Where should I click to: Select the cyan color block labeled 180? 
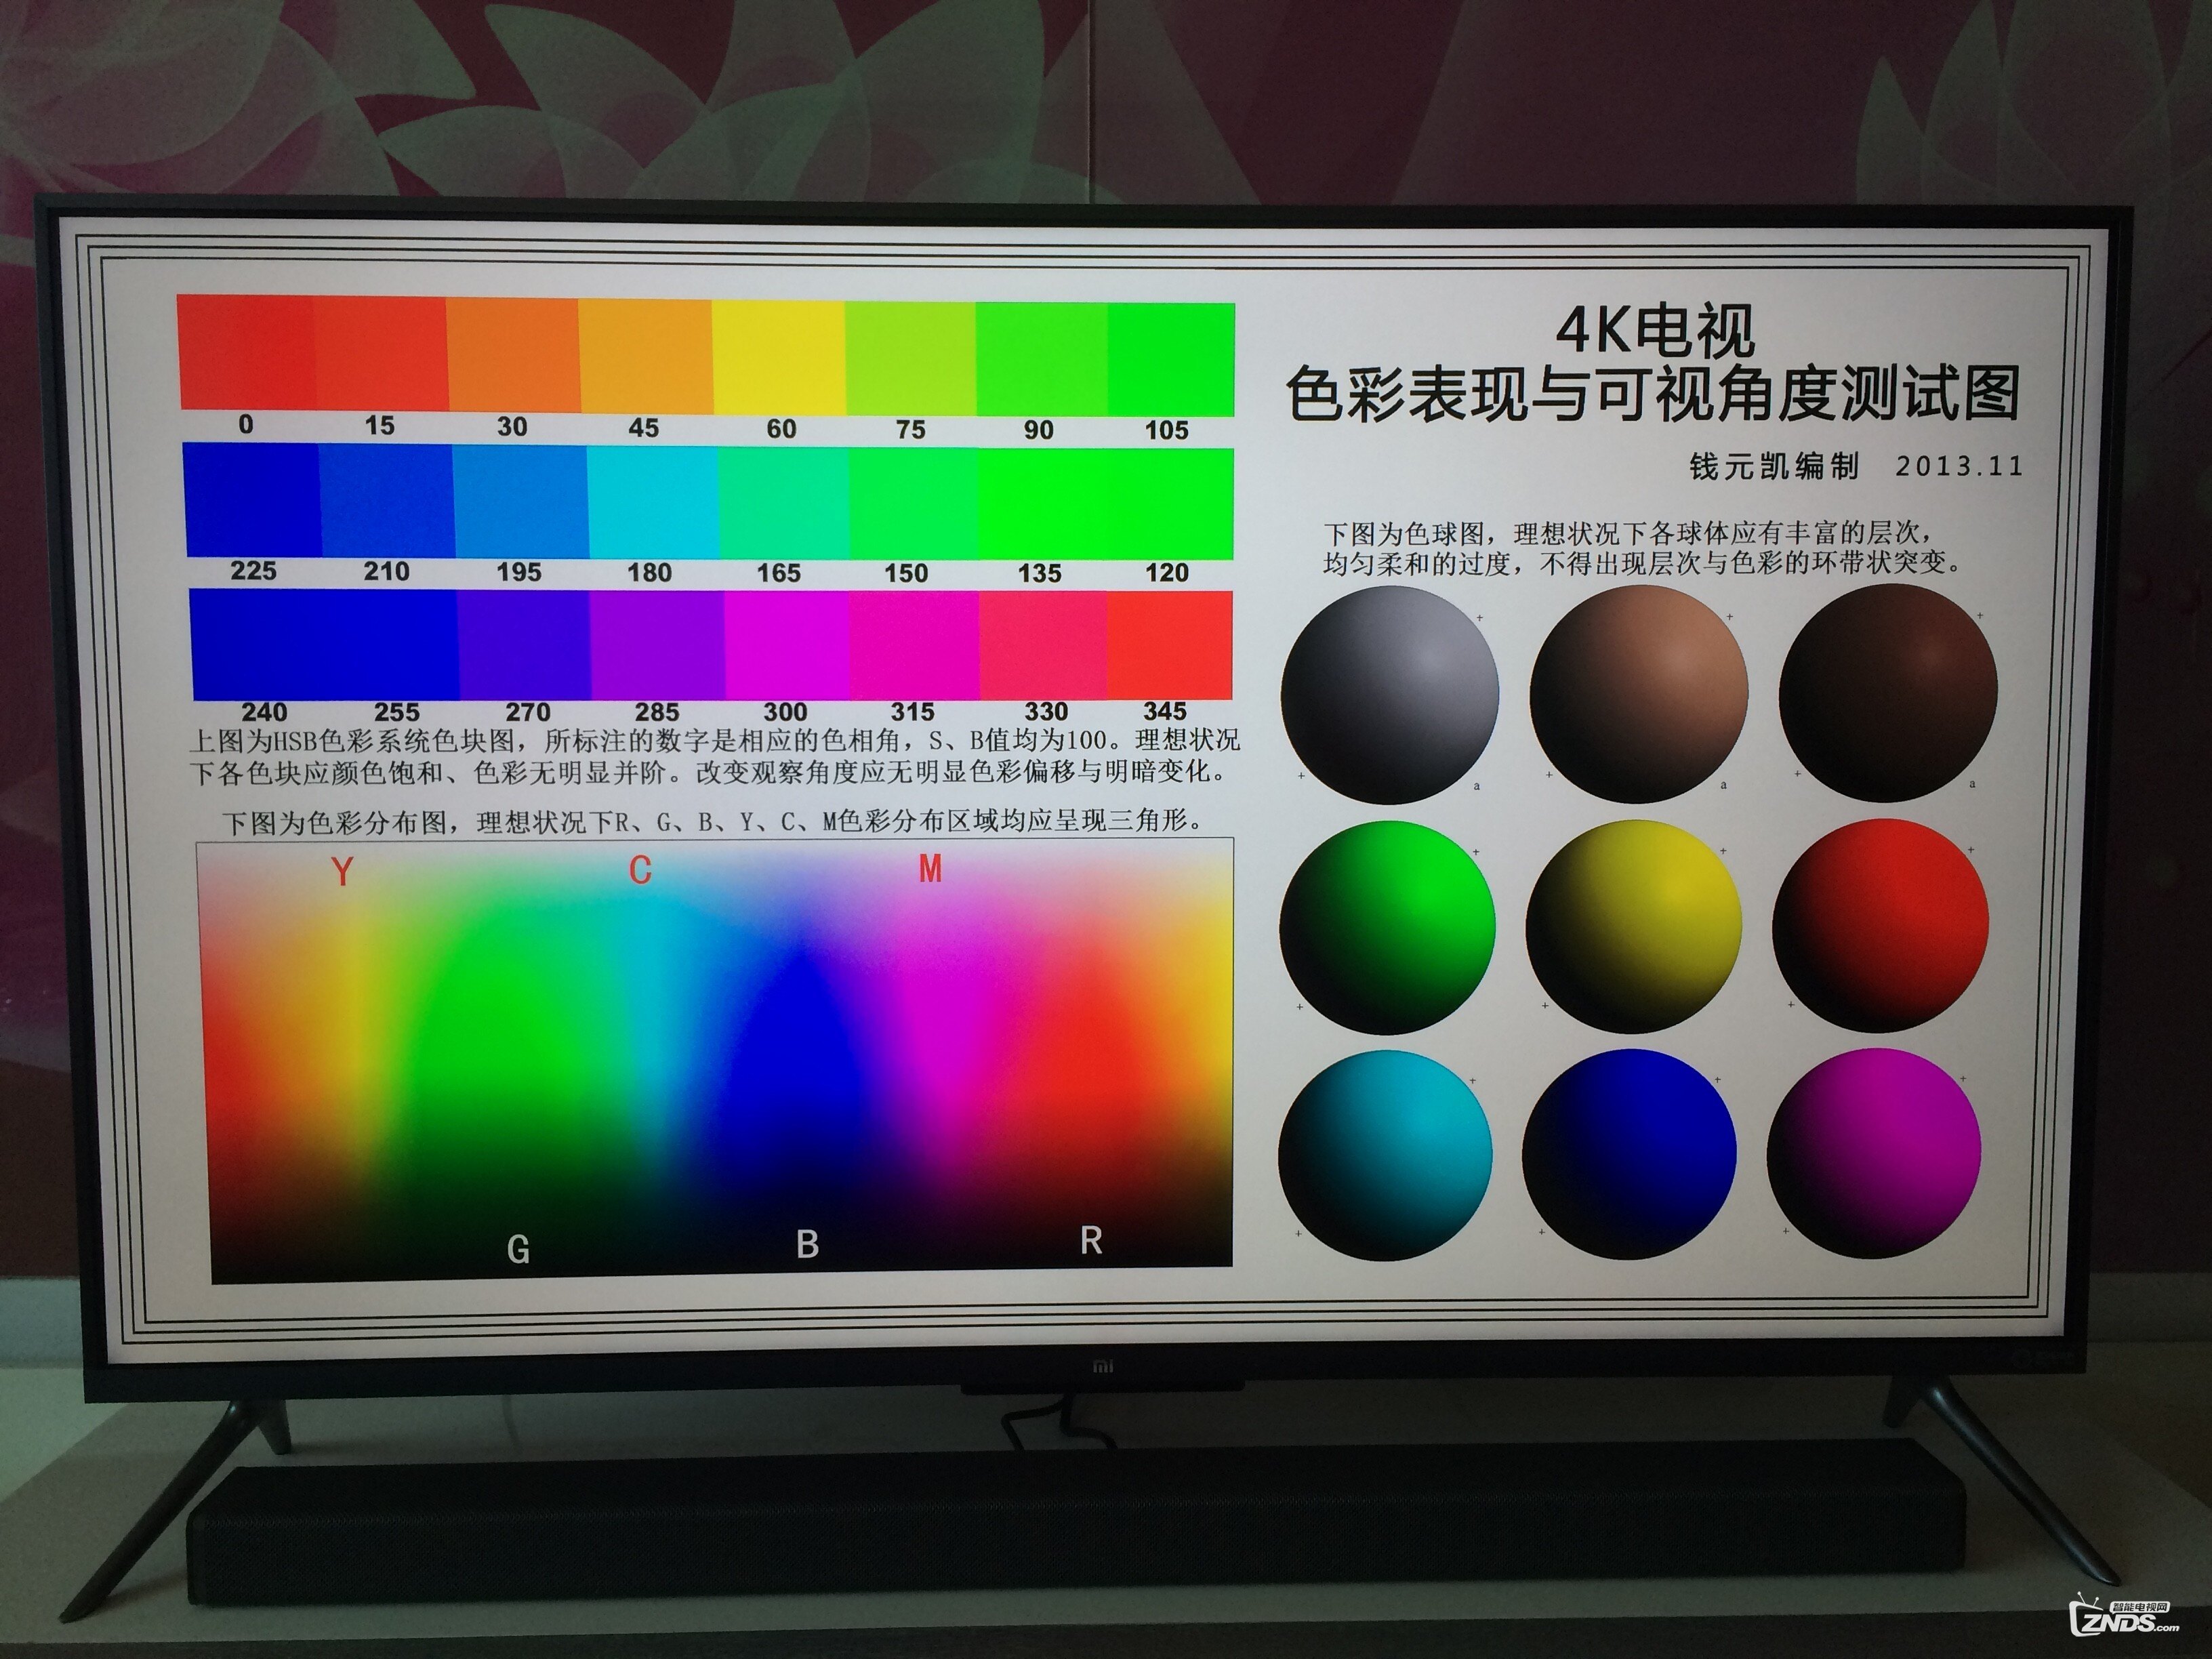point(653,503)
